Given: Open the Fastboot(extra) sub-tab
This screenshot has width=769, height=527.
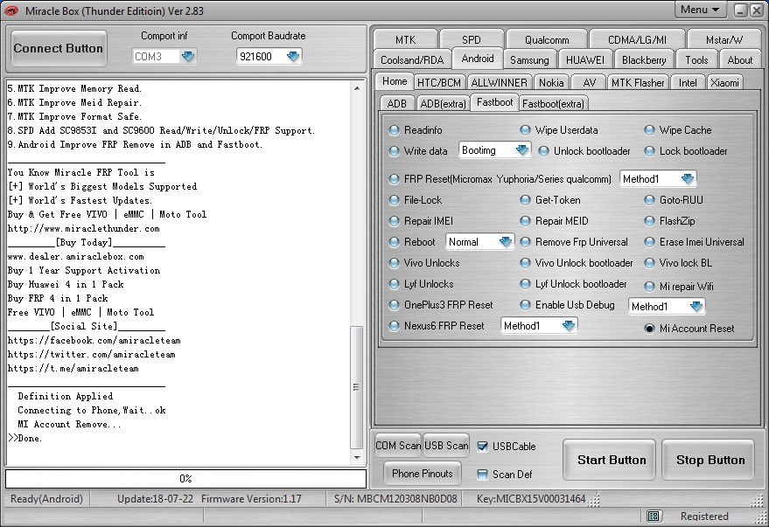Looking at the screenshot, I should (553, 103).
